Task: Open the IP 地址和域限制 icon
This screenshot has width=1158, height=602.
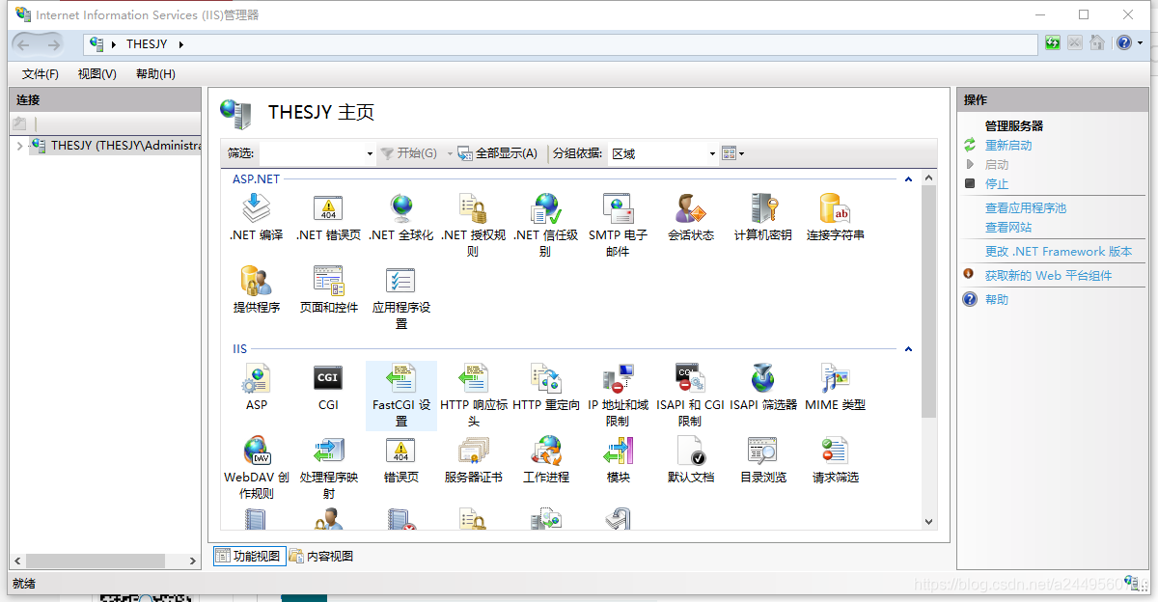Action: tap(618, 396)
